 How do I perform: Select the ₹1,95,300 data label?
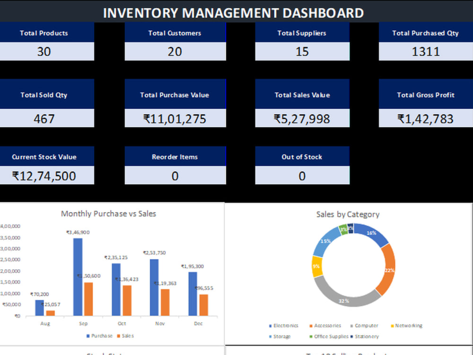pyautogui.click(x=193, y=266)
